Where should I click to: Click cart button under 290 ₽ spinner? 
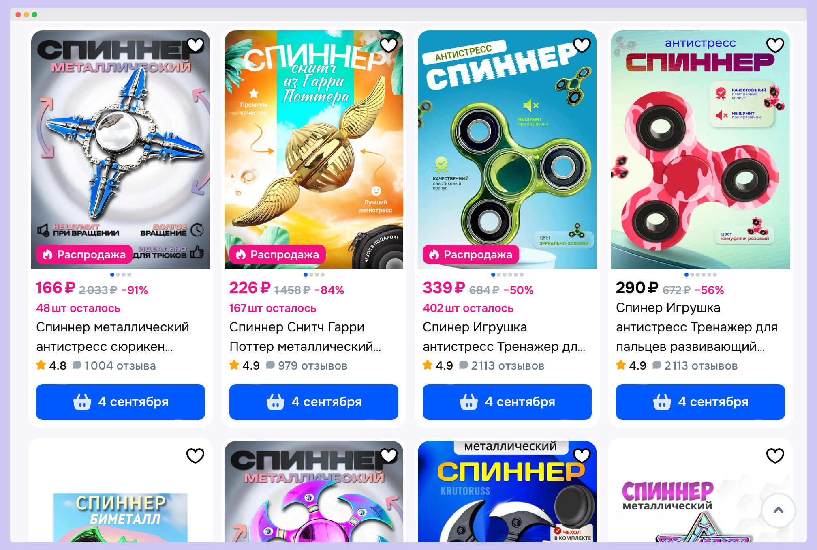(700, 402)
